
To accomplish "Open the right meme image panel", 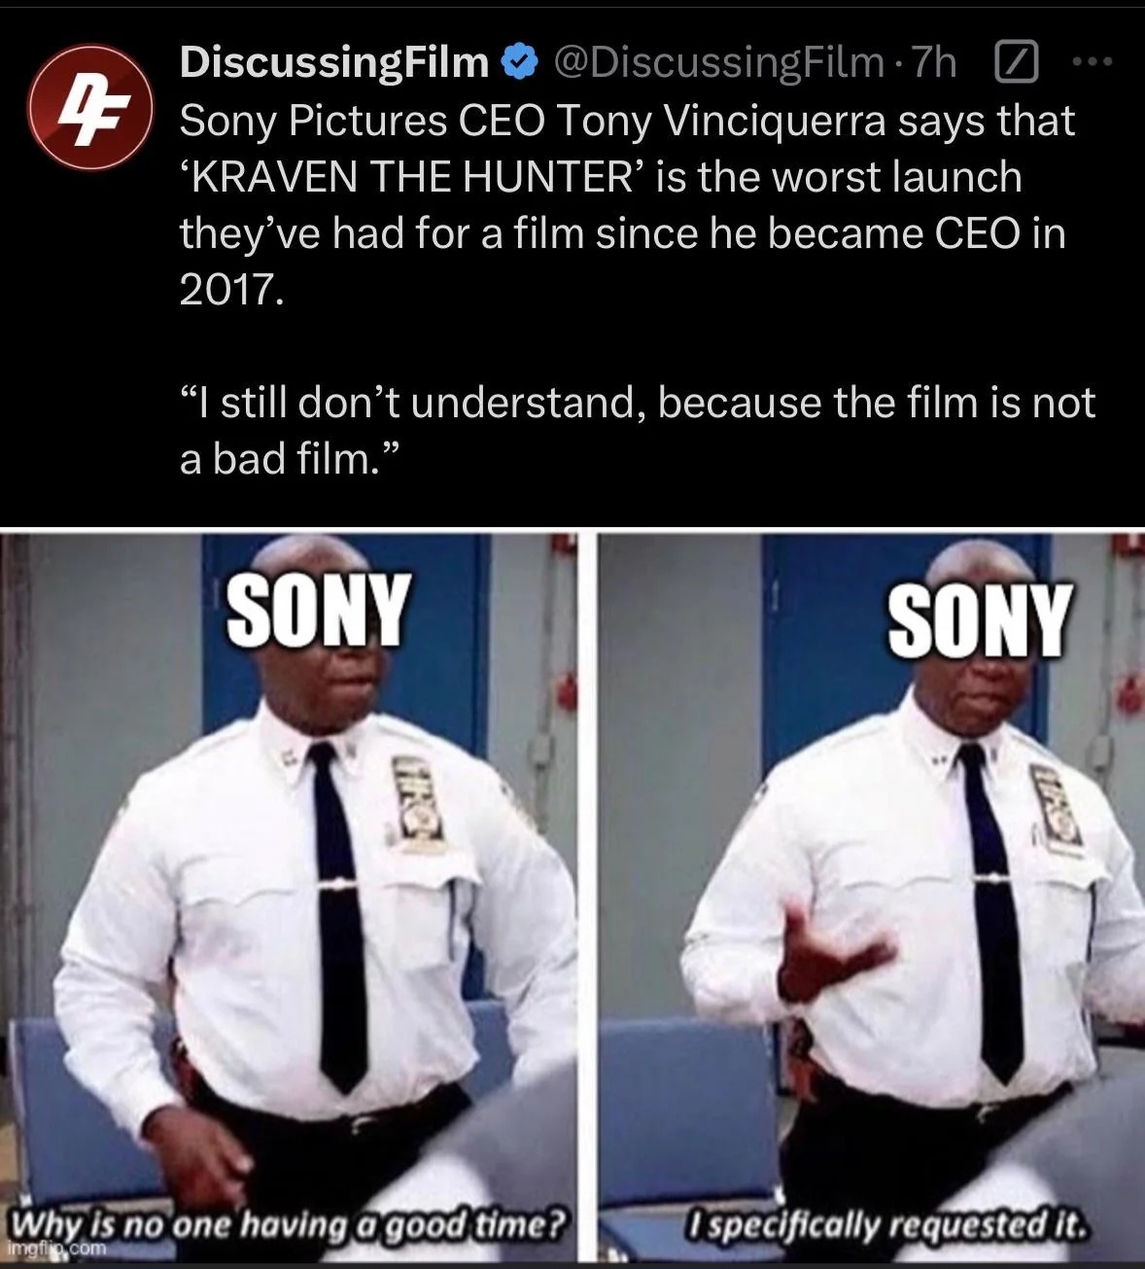I will (x=870, y=898).
